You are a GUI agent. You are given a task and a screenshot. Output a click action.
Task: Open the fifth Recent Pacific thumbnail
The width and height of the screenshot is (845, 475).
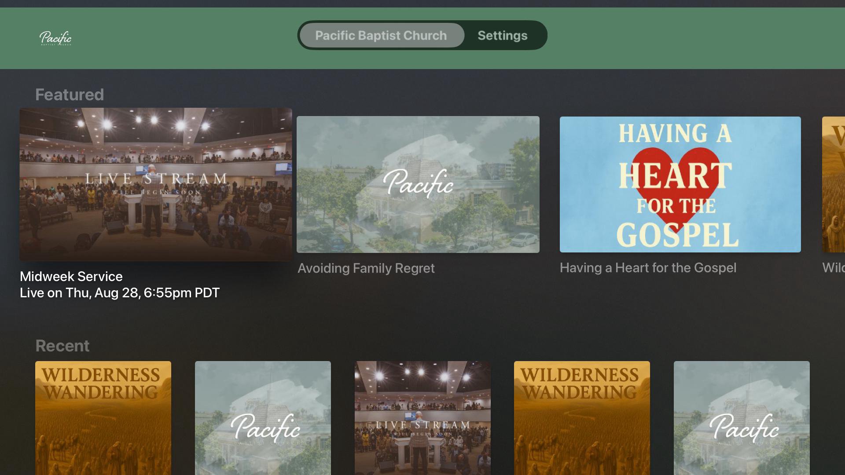742,418
